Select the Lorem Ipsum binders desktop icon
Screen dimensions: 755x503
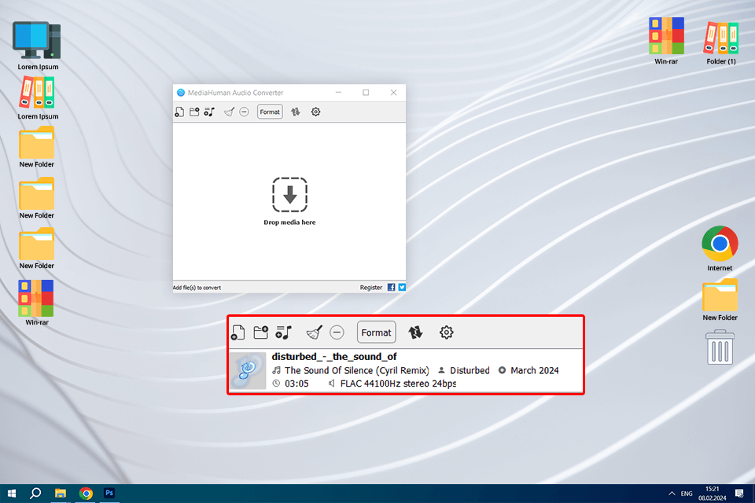click(38, 99)
